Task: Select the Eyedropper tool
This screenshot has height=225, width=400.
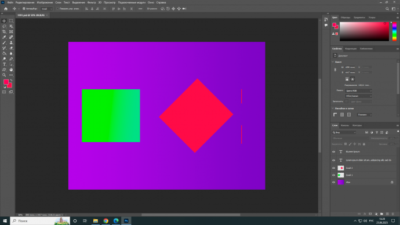Action: (4, 37)
